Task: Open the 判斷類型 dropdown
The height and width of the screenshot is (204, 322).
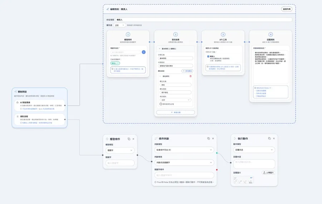Action: (x=184, y=150)
